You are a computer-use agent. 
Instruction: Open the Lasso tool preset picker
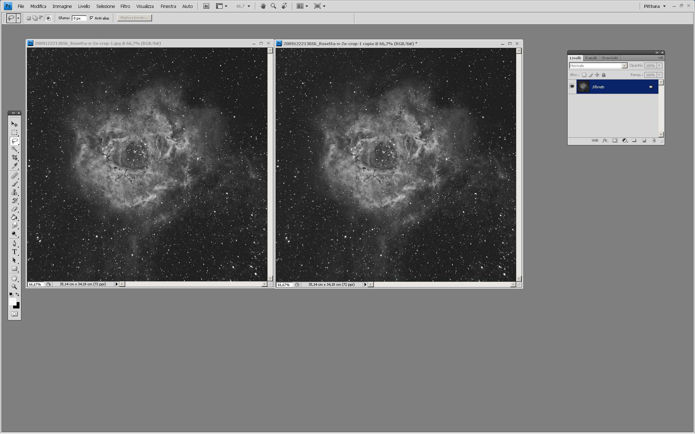point(18,18)
